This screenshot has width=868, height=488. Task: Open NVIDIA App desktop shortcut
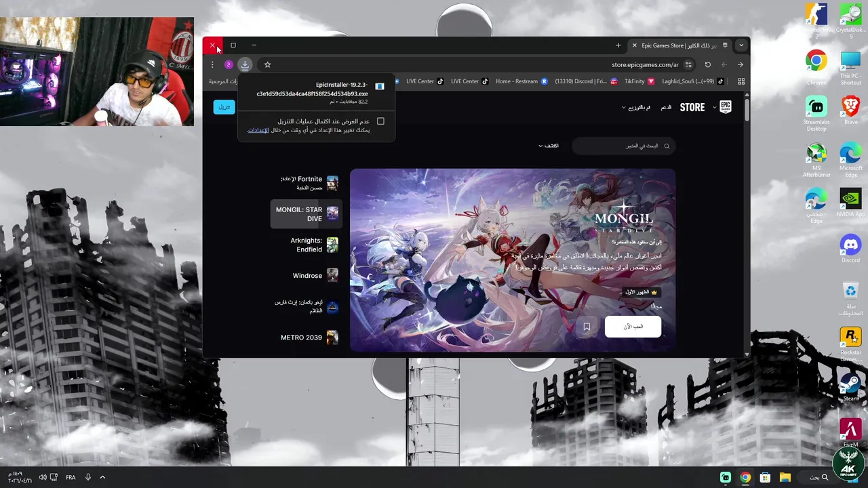pos(850,202)
